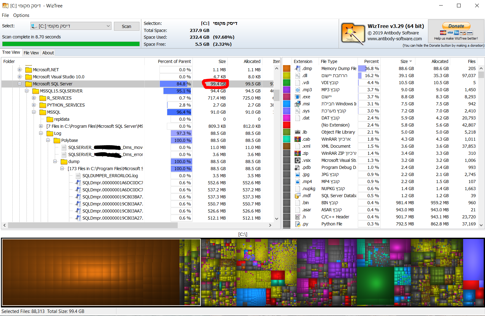Click the .mdf database file icon
The image size is (485, 316).
[297, 196]
